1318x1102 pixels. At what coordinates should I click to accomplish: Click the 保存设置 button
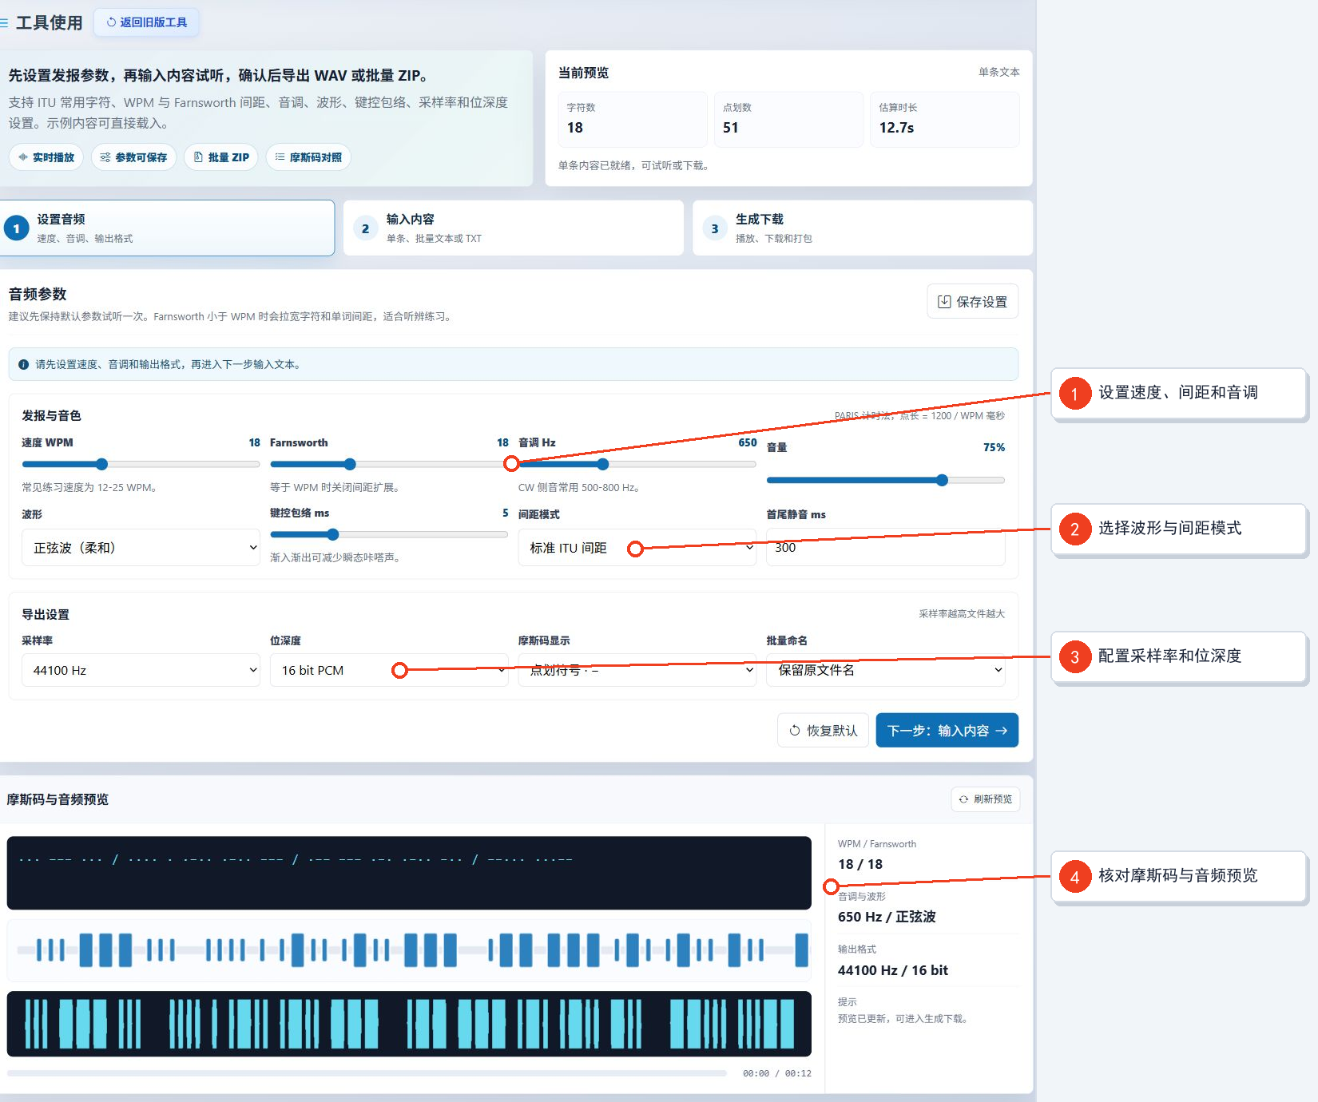click(972, 302)
